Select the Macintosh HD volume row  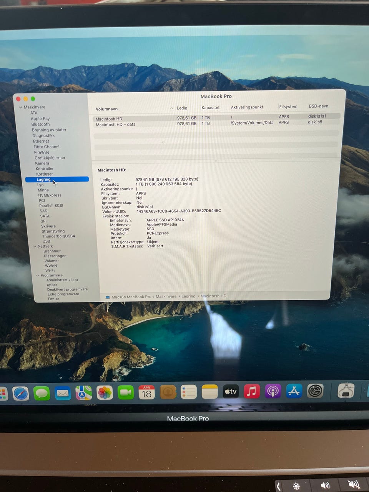click(216, 117)
